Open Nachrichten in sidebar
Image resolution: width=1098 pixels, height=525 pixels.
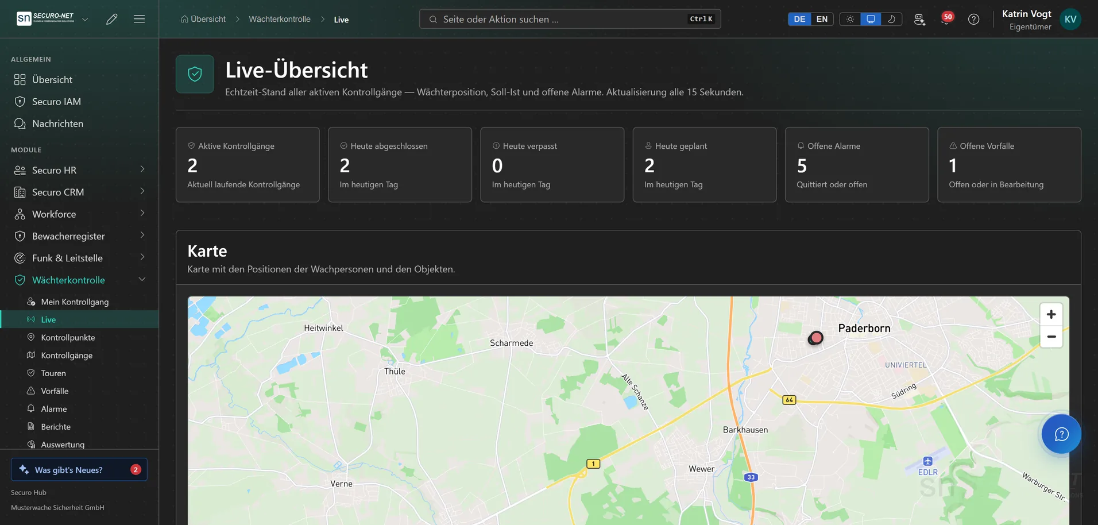pos(79,123)
